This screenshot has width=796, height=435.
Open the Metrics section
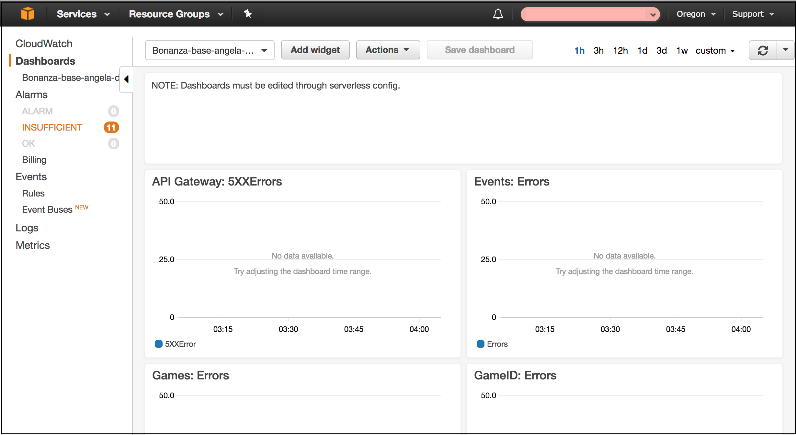(x=32, y=245)
